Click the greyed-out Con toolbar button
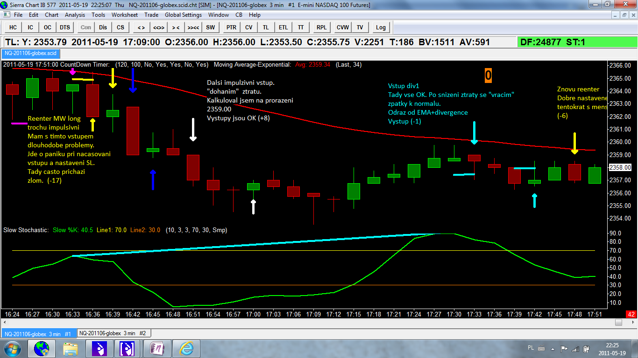Image resolution: width=638 pixels, height=358 pixels. pos(86,27)
